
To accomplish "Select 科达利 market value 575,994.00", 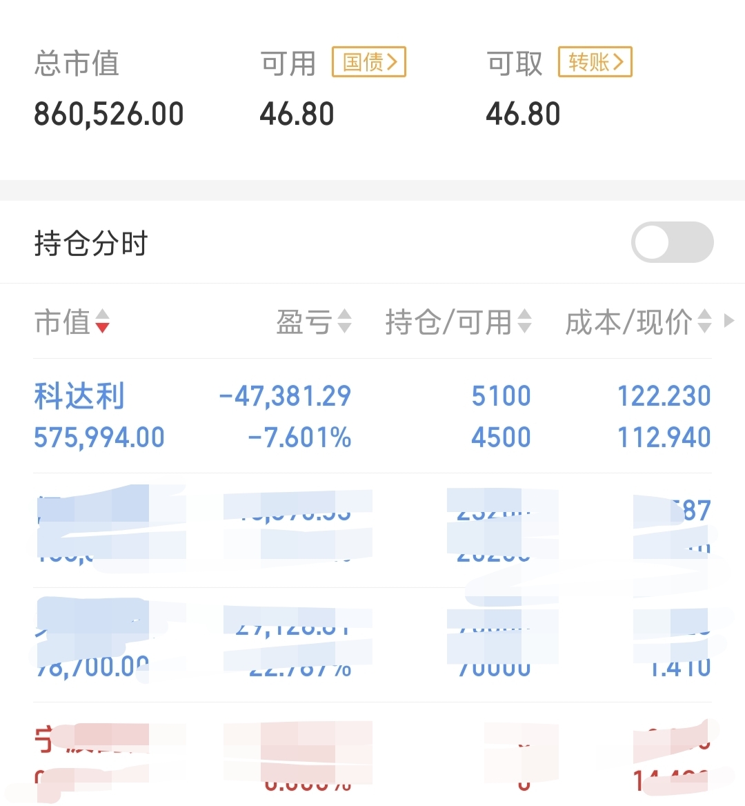I will (99, 438).
